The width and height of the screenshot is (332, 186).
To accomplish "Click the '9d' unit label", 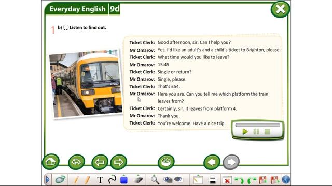I will 115,9.
